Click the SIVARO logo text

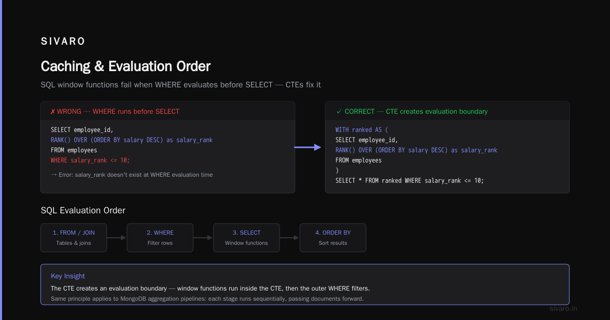tap(63, 42)
